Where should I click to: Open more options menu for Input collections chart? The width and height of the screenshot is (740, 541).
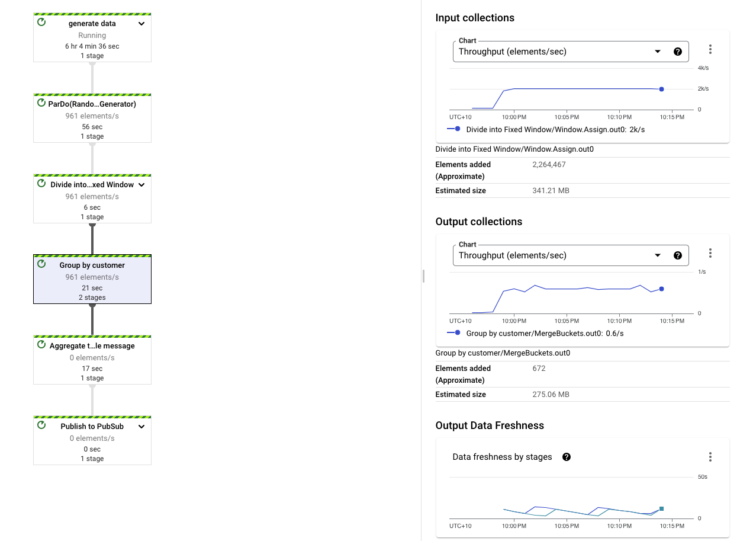point(710,50)
